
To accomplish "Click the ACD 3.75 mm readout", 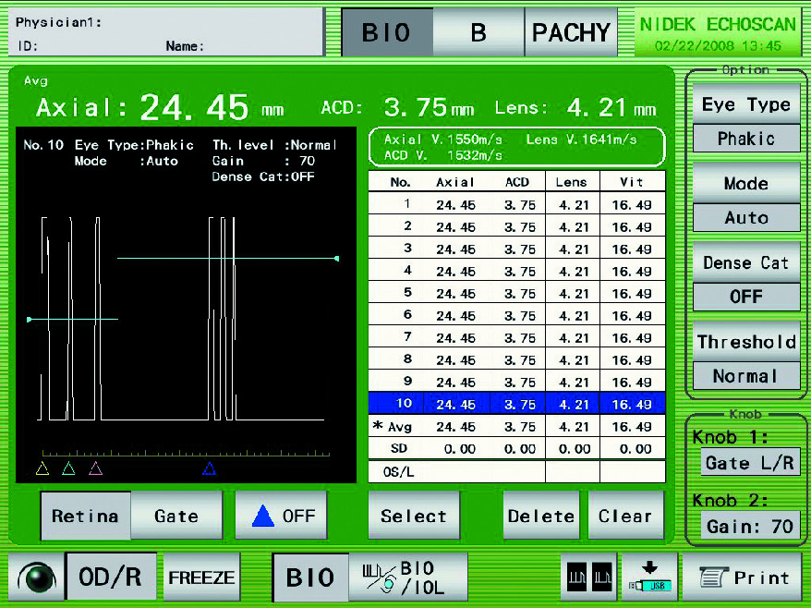I will click(x=397, y=107).
